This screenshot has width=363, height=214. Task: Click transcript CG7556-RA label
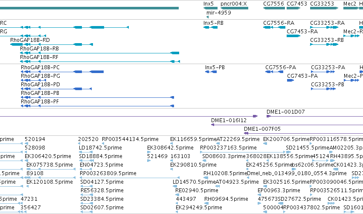coord(279,23)
